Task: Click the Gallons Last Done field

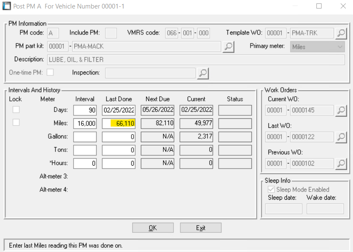Action: [x=119, y=137]
